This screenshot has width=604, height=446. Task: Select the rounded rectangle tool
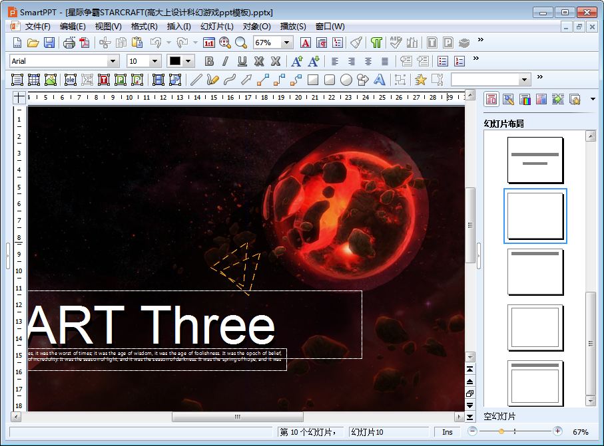pyautogui.click(x=330, y=80)
